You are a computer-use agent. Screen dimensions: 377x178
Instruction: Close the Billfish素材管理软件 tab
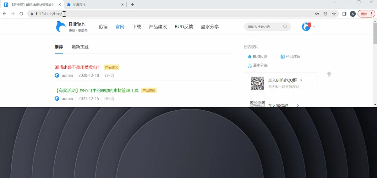click(60, 5)
